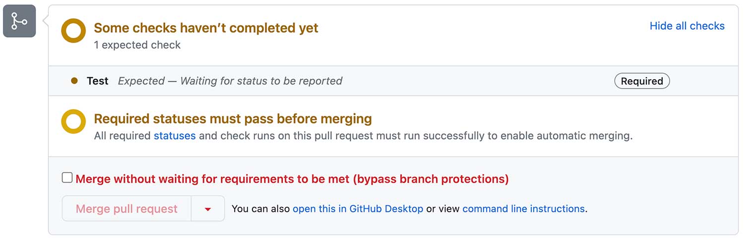744x240 pixels.
Task: Click the "All required statuses and check runs" description
Action: pyautogui.click(x=364, y=136)
